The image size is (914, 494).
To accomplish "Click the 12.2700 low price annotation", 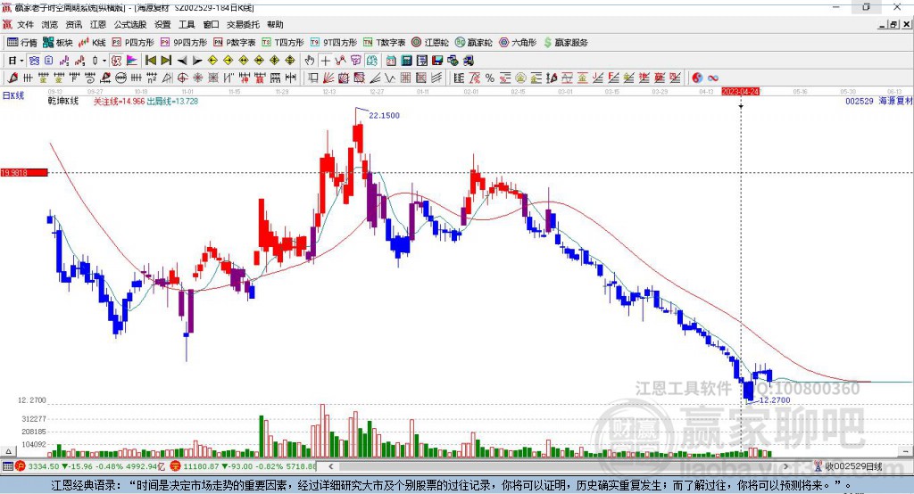I will [x=775, y=400].
